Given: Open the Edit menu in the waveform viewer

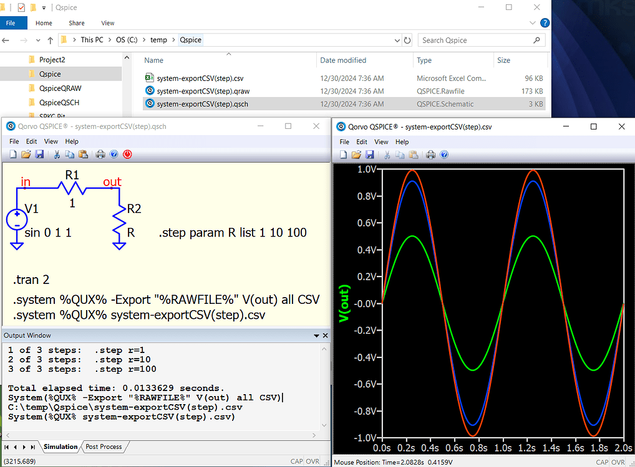Looking at the screenshot, I should click(x=361, y=141).
